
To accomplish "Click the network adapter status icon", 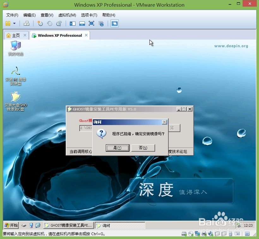I will click(x=197, y=234).
